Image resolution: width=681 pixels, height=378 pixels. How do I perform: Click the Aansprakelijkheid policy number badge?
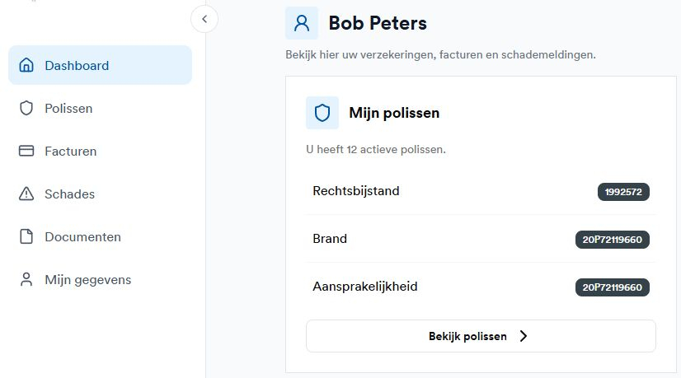pyautogui.click(x=613, y=287)
